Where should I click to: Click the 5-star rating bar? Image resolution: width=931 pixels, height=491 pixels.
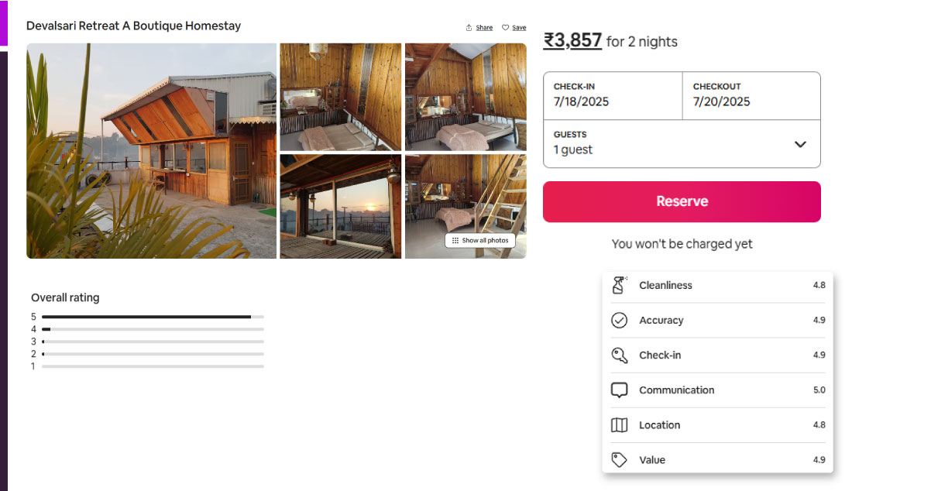click(153, 317)
